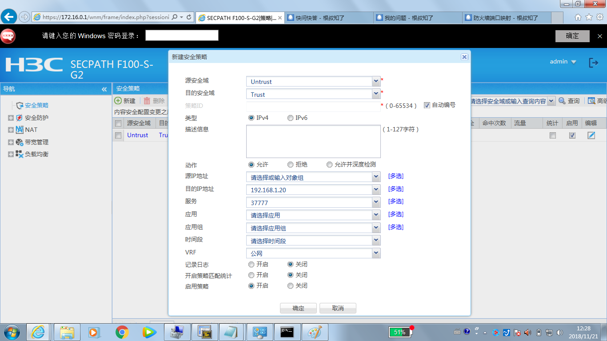Set 开启策略匹配统计 to 开启
Viewport: 607px width, 341px height.
(x=252, y=275)
